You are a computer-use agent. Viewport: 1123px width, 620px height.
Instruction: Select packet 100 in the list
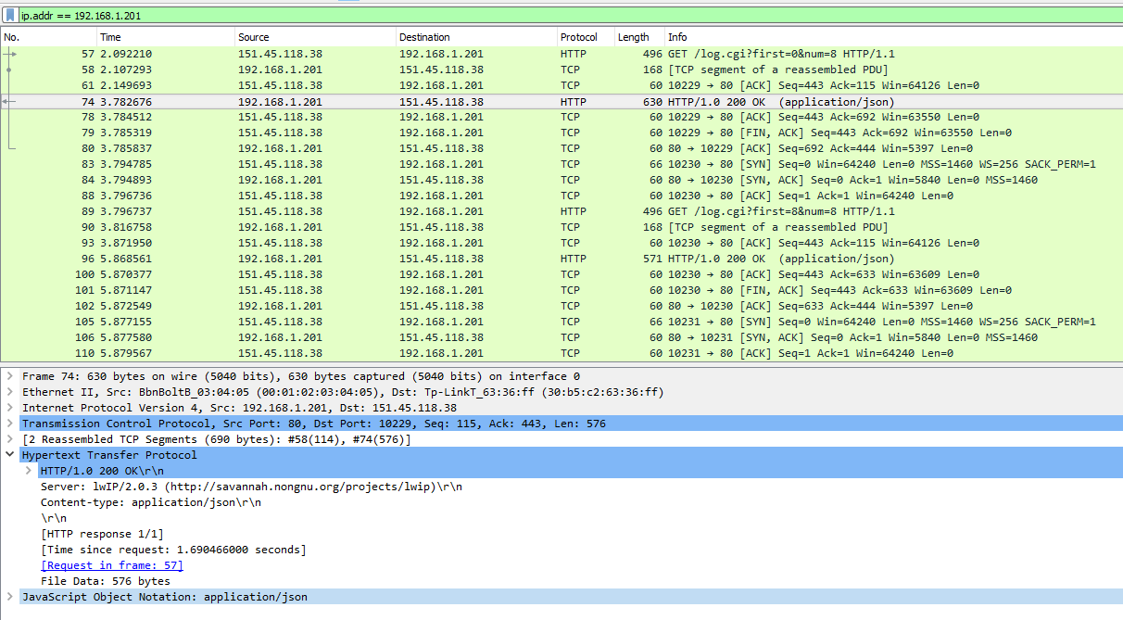[561, 274]
